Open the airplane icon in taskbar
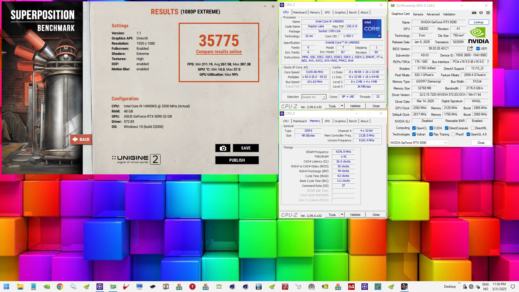The width and height of the screenshot is (519, 292). click(298, 287)
